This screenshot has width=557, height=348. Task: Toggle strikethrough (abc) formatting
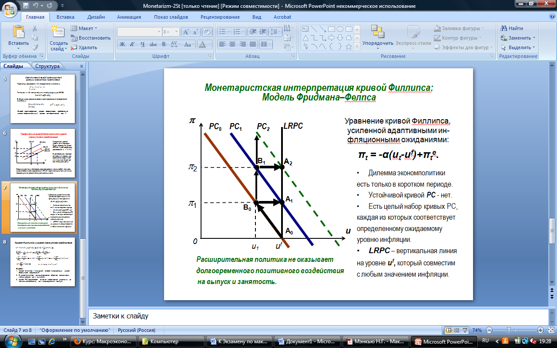click(x=153, y=44)
